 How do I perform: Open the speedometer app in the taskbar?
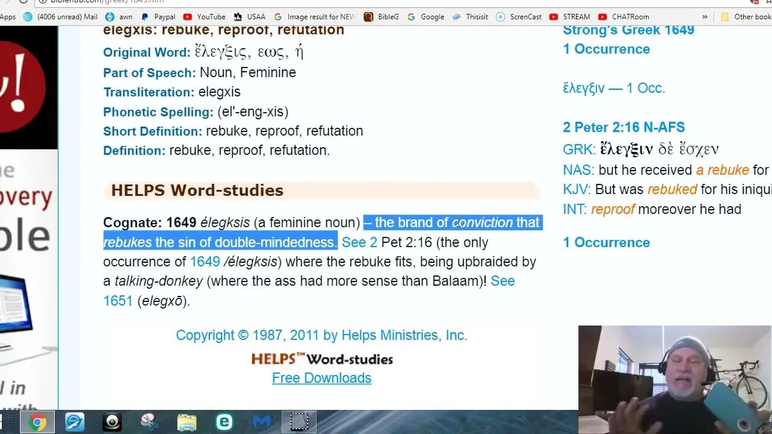tap(75, 423)
